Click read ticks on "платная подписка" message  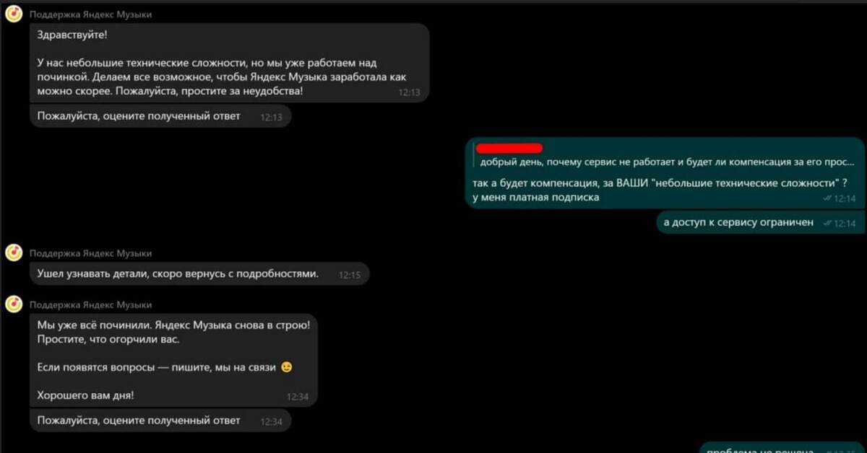827,198
